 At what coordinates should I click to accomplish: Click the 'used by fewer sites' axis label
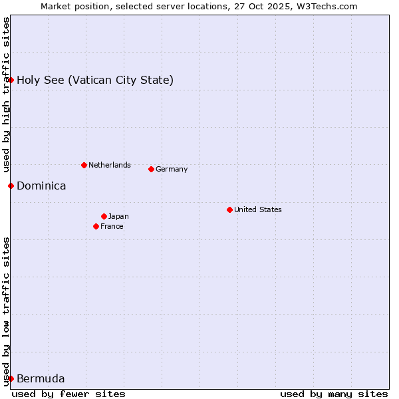point(68,394)
